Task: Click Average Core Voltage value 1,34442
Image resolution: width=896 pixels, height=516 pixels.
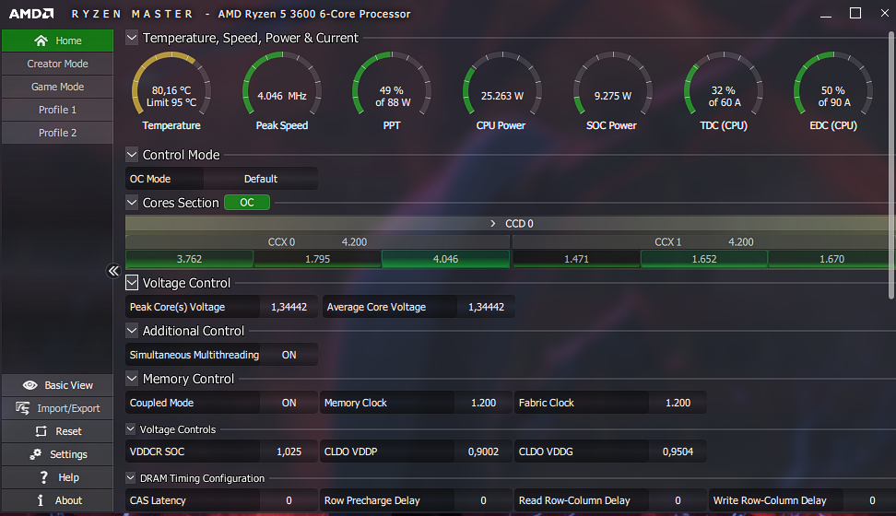Action: [x=486, y=307]
